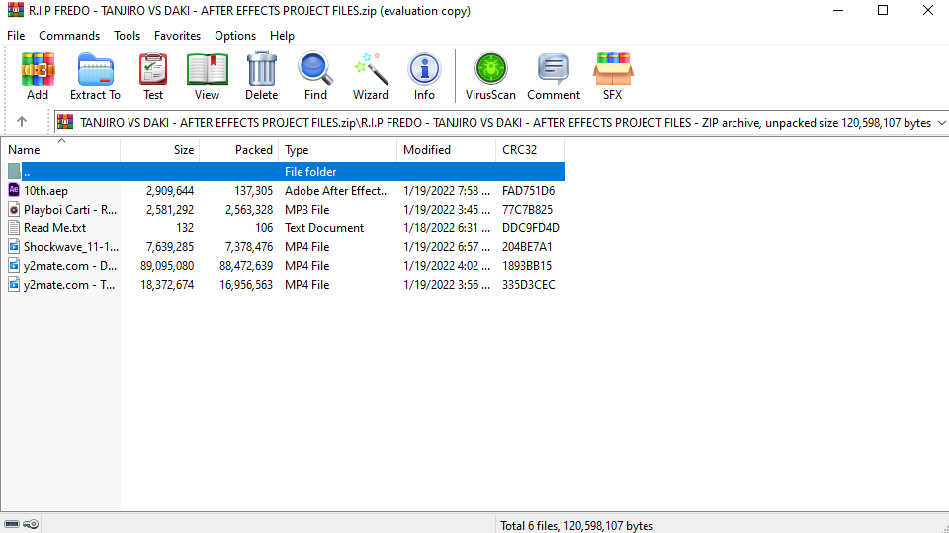Click the Read Me.txt document icon

pos(14,227)
